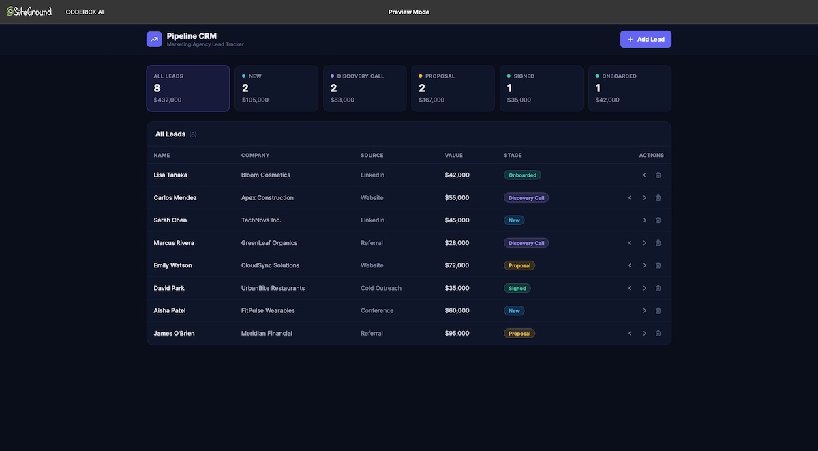
Task: Delete the Aisha Patel lead
Action: coord(658,310)
